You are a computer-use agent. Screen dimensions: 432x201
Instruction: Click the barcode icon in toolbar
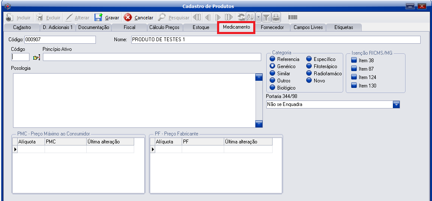click(293, 18)
